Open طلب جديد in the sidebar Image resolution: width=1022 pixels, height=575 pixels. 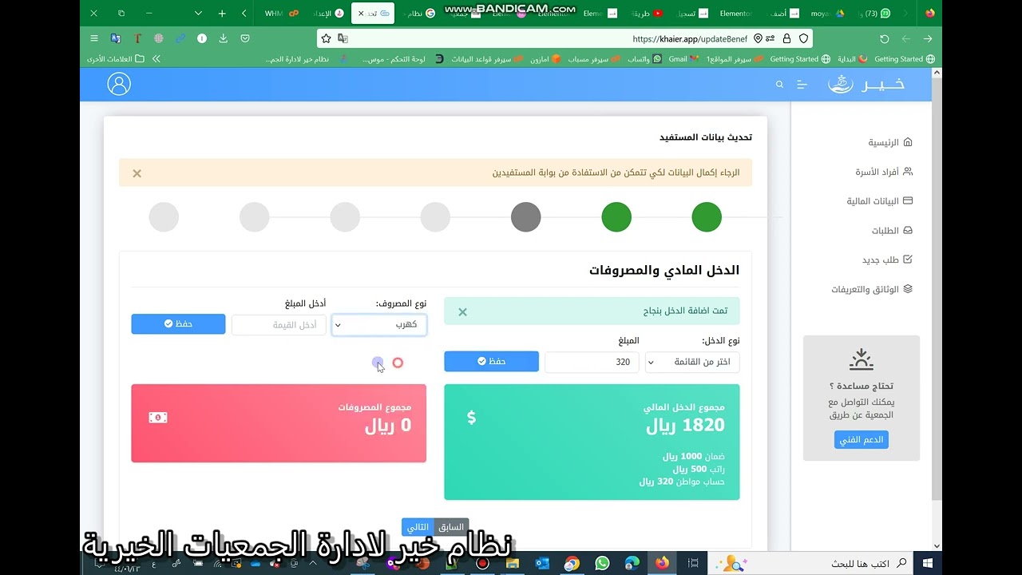pyautogui.click(x=887, y=260)
